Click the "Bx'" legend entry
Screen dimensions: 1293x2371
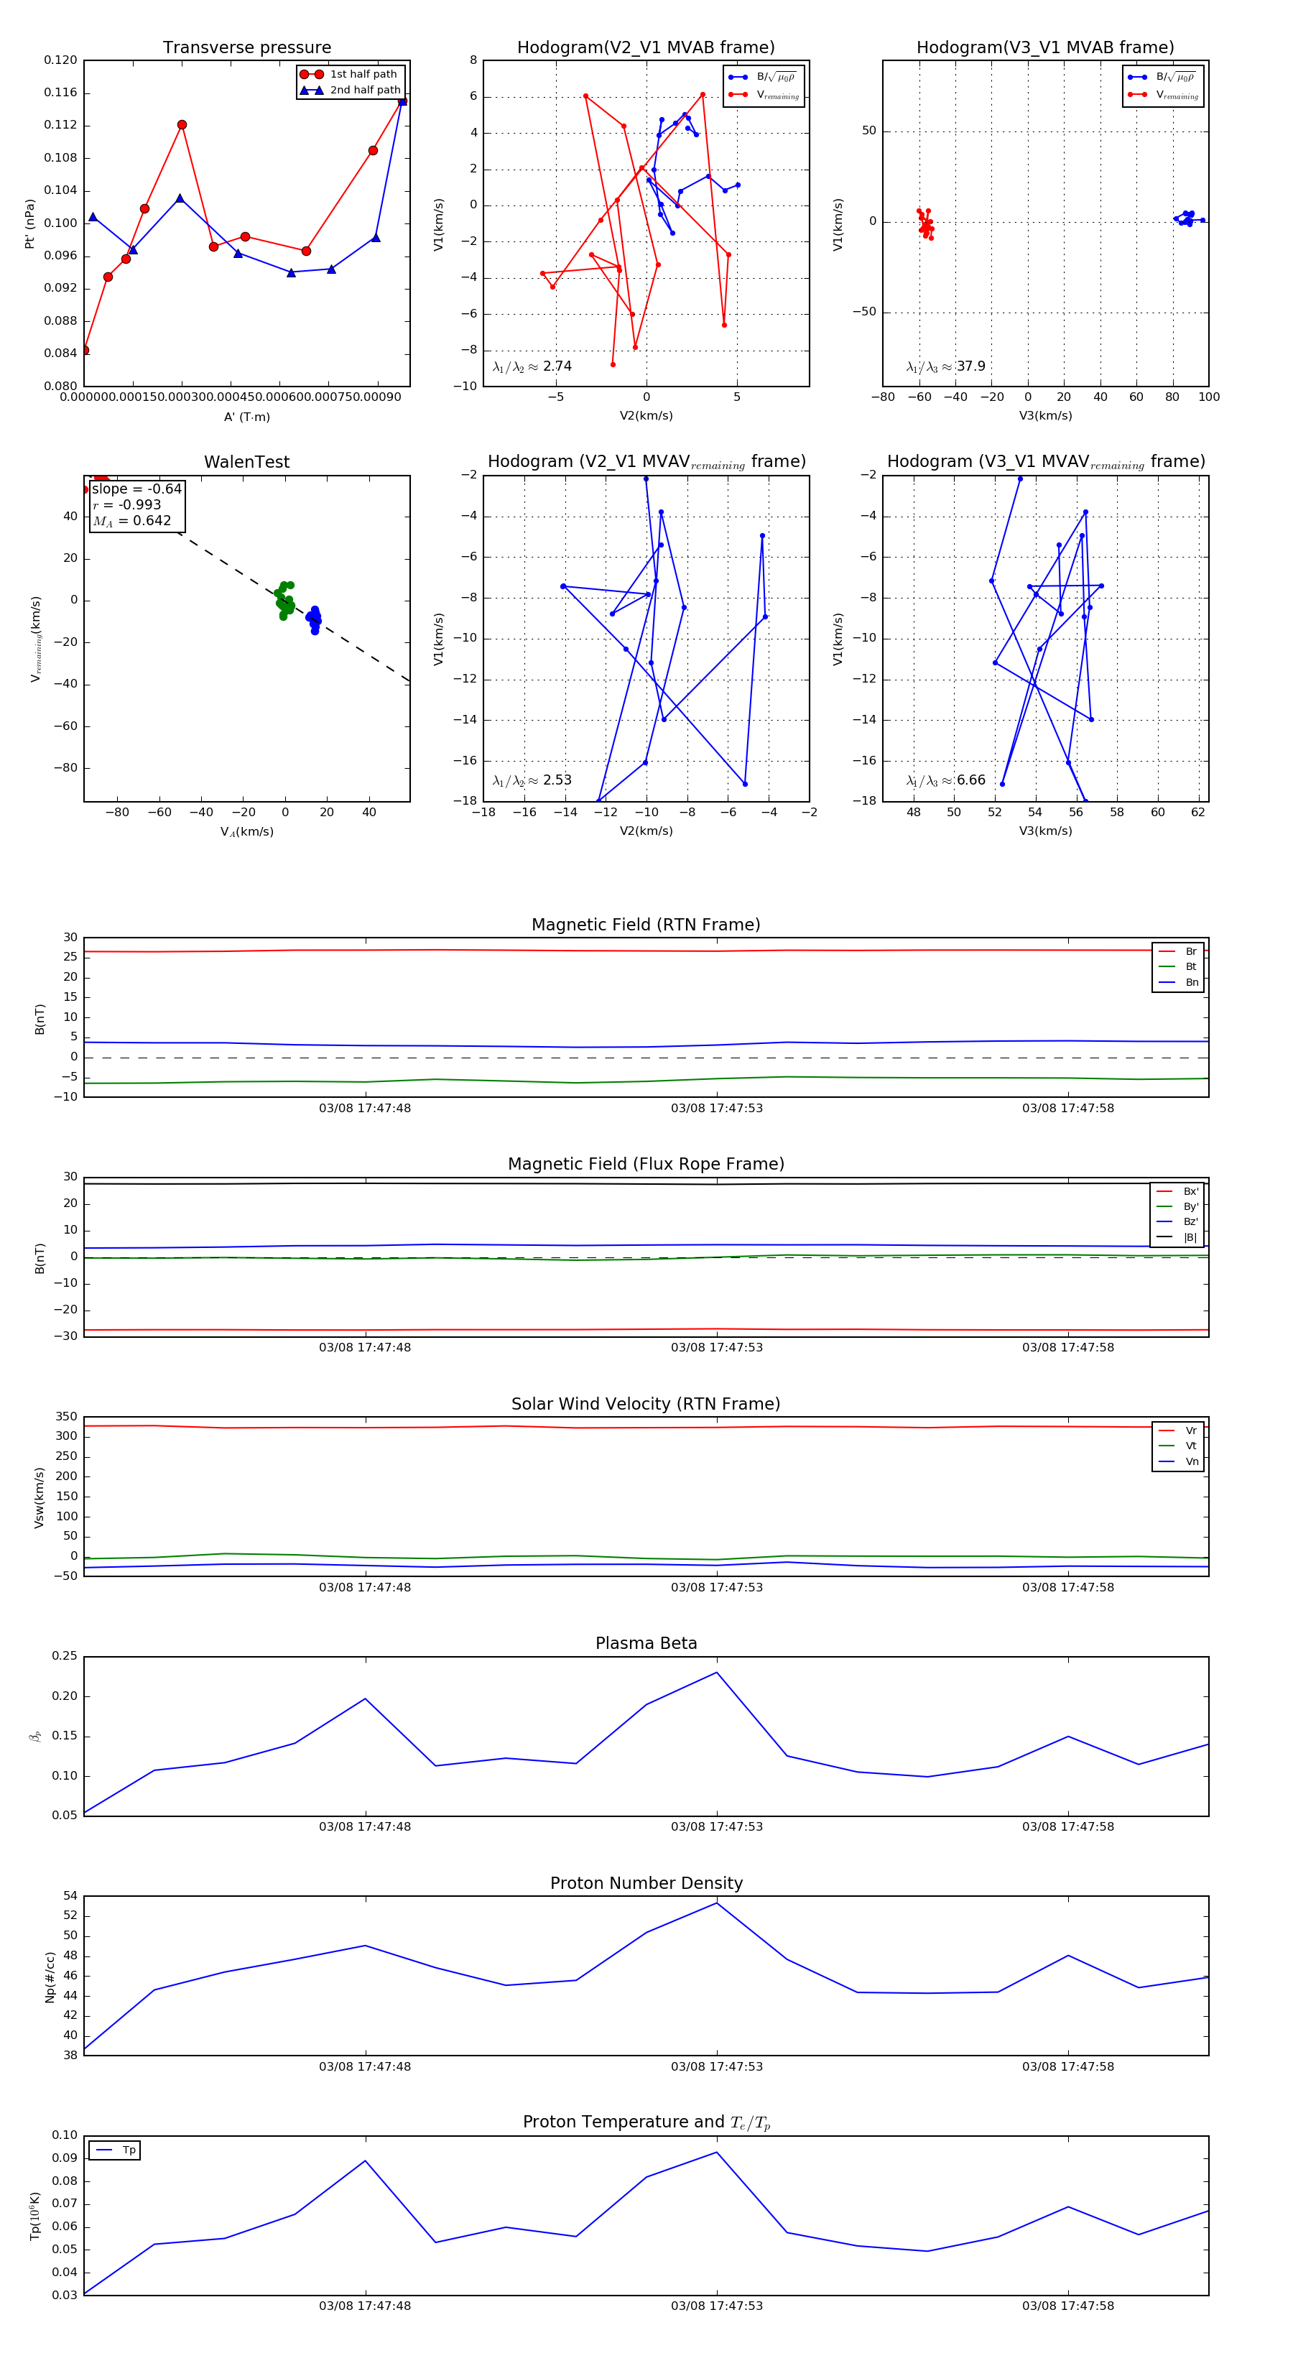[1178, 1191]
